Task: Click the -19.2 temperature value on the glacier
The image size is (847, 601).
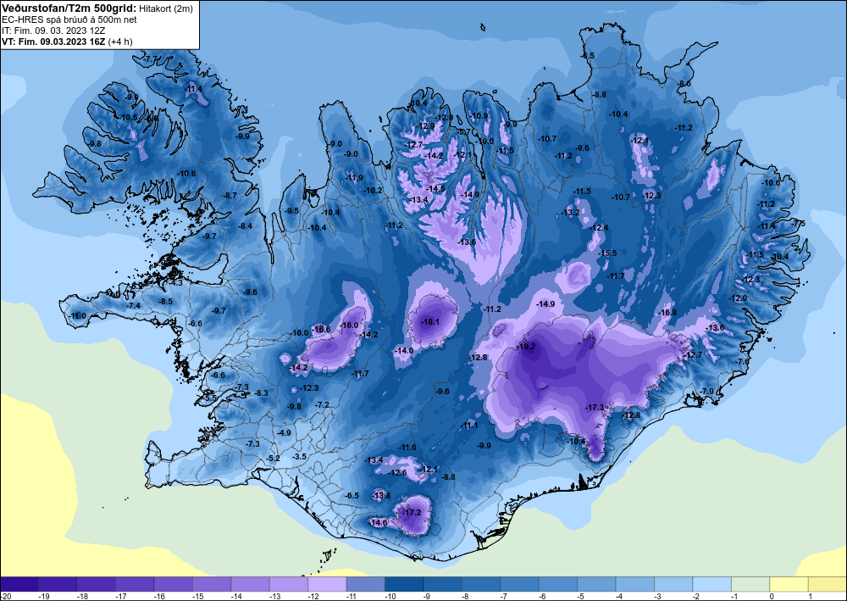Action: 526,347
